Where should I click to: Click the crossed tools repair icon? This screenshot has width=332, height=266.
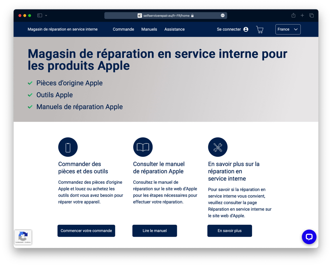point(218,147)
